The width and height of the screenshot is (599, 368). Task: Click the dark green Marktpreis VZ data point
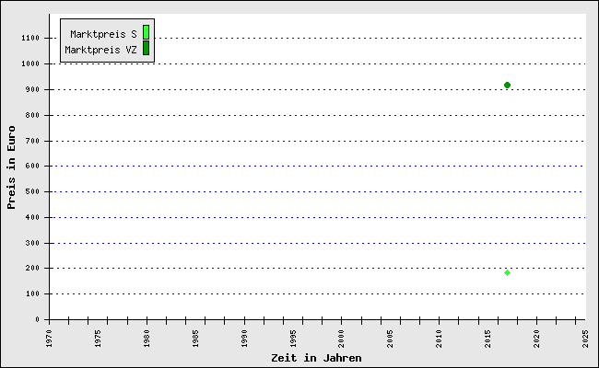pos(507,85)
